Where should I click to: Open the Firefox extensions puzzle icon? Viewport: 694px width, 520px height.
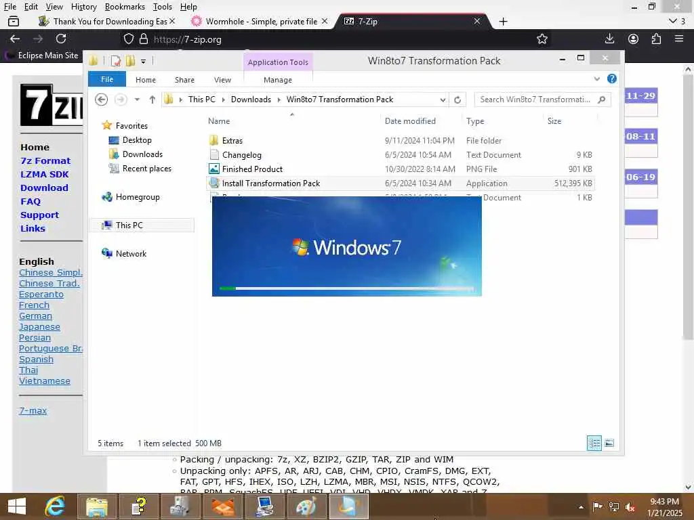(656, 39)
